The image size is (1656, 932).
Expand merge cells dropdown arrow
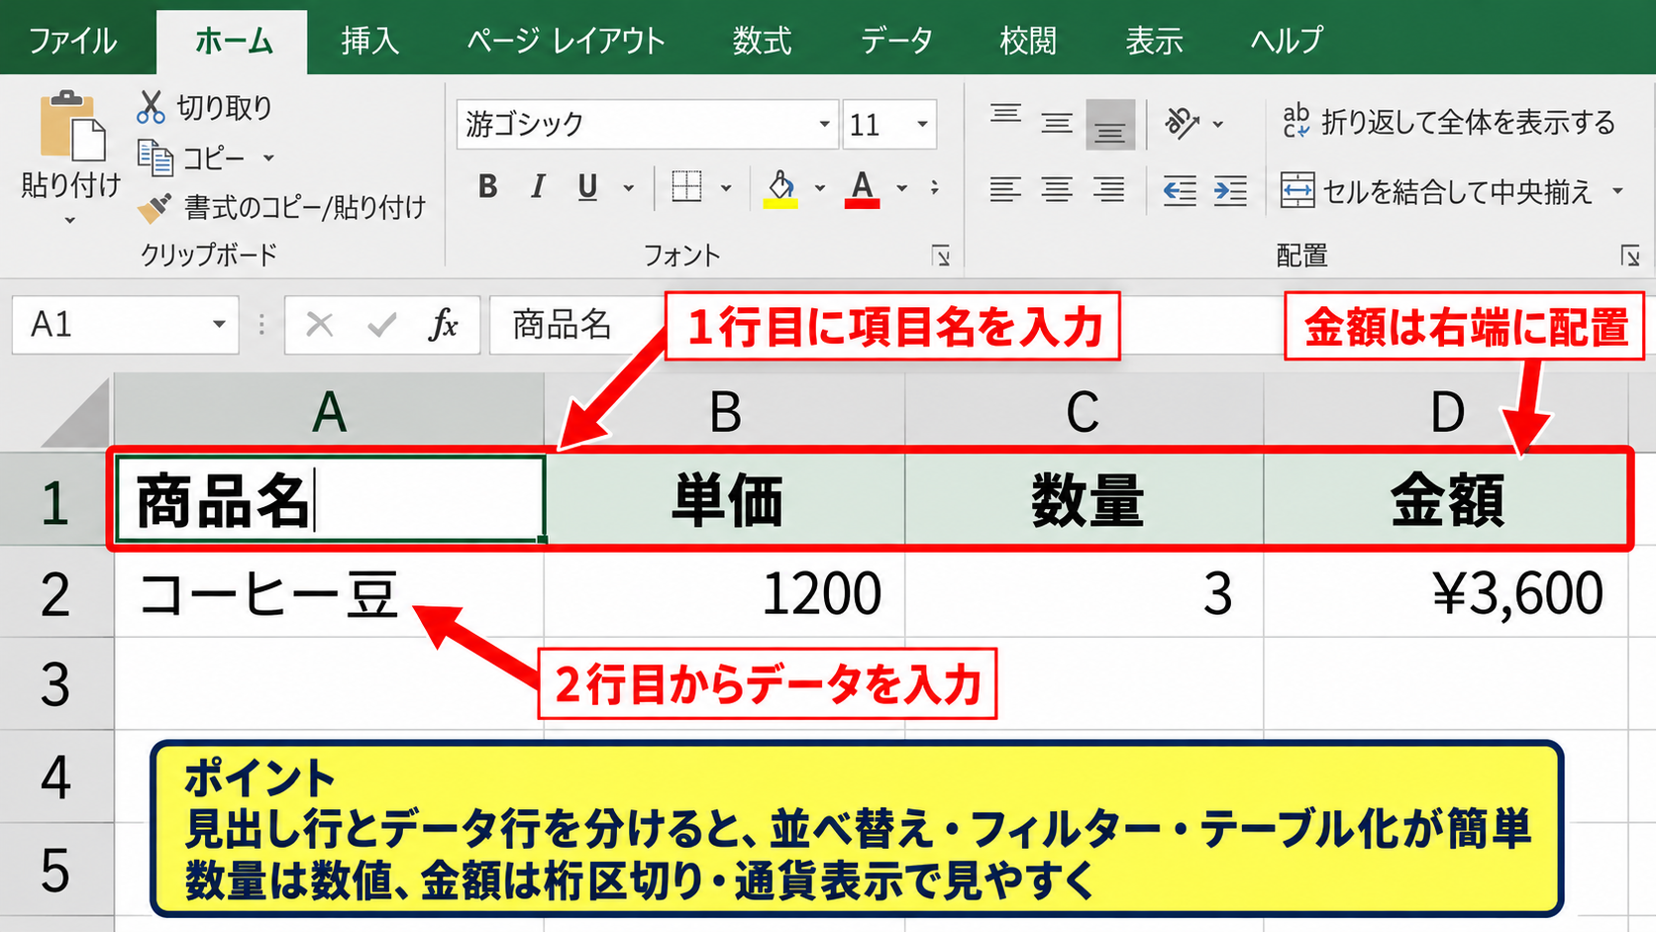(x=1617, y=190)
